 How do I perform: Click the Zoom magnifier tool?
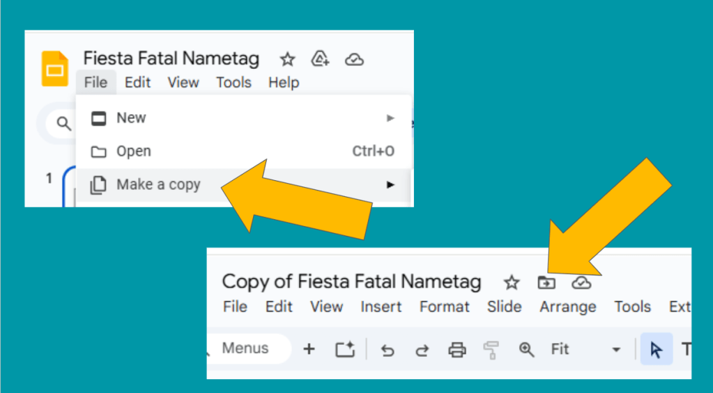pos(527,350)
